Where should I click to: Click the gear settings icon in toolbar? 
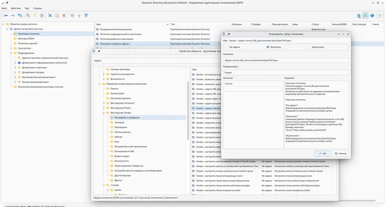coord(72,15)
